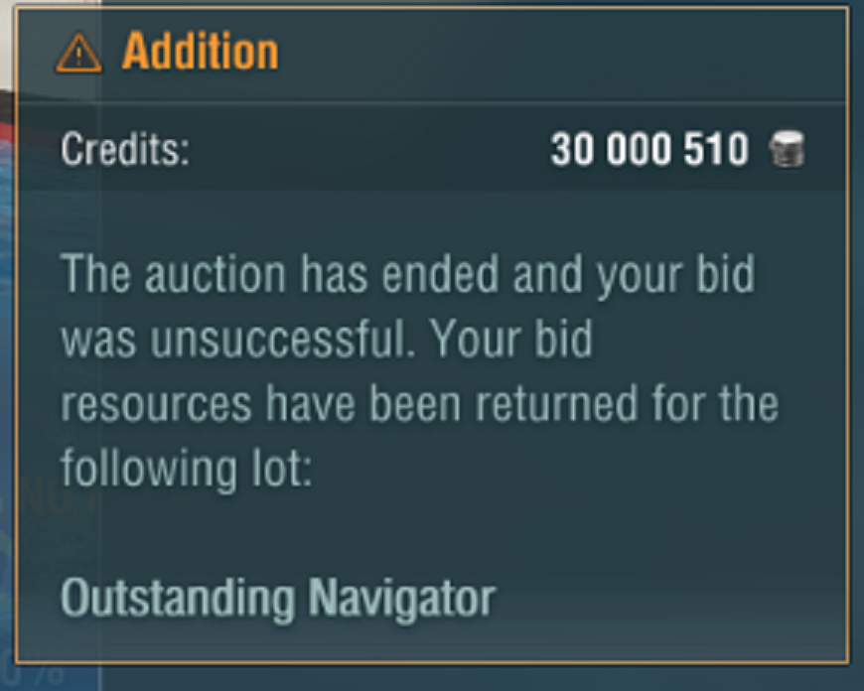
Task: Click the "resources have been returned" line
Action: (419, 404)
